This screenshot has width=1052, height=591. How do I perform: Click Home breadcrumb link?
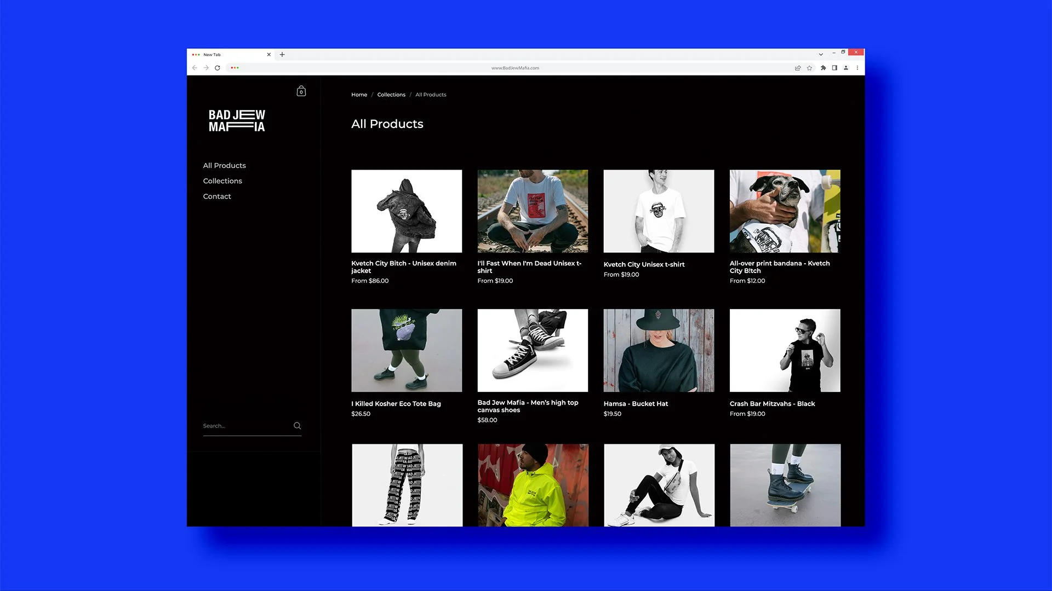(359, 95)
